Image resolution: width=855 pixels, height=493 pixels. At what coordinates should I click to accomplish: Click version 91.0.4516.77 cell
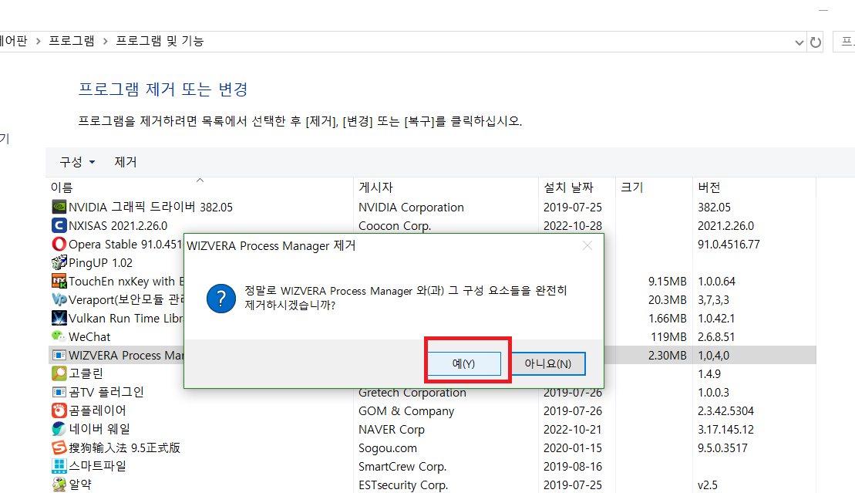click(x=729, y=244)
